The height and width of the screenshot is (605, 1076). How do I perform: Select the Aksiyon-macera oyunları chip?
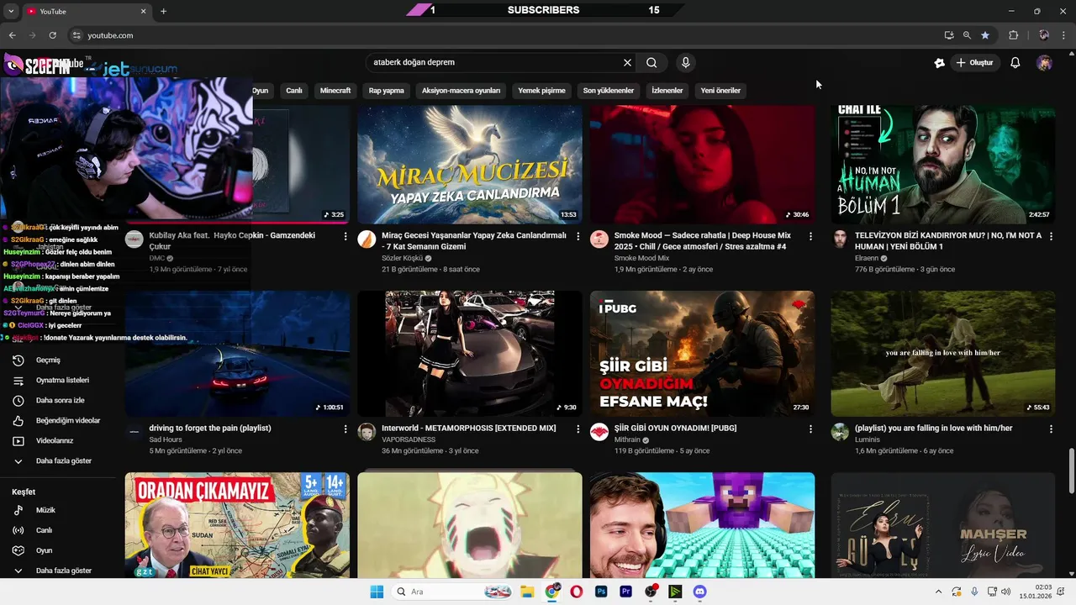coord(461,91)
